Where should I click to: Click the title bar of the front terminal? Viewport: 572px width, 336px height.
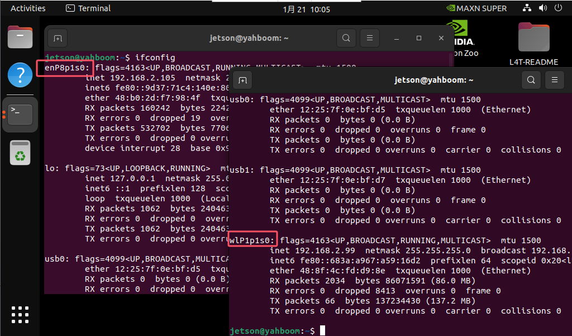point(433,80)
